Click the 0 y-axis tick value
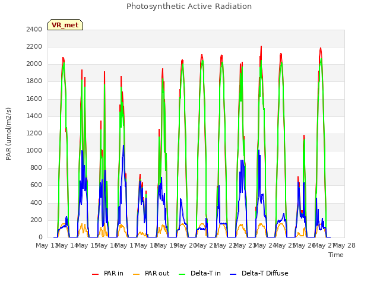Screen dimensions: 380x285 (40, 237)
